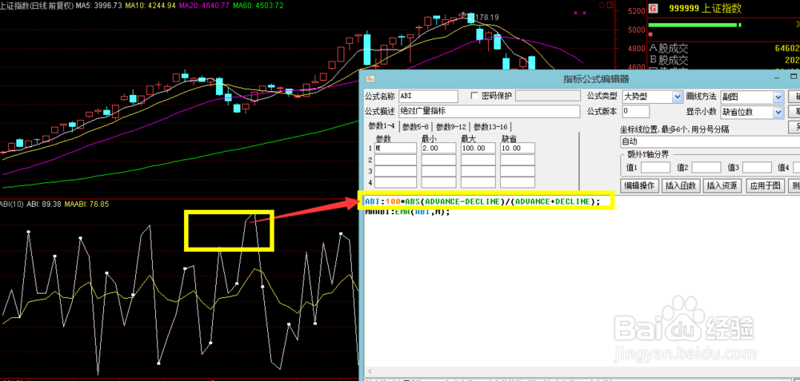The height and width of the screenshot is (381, 800).
Task: Switch to the 参数13-16 tab
Action: point(490,127)
